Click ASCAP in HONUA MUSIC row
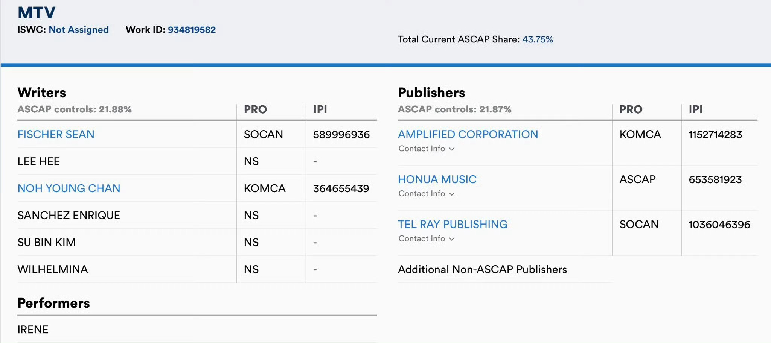Viewport: 771px width, 343px height. 638,179
